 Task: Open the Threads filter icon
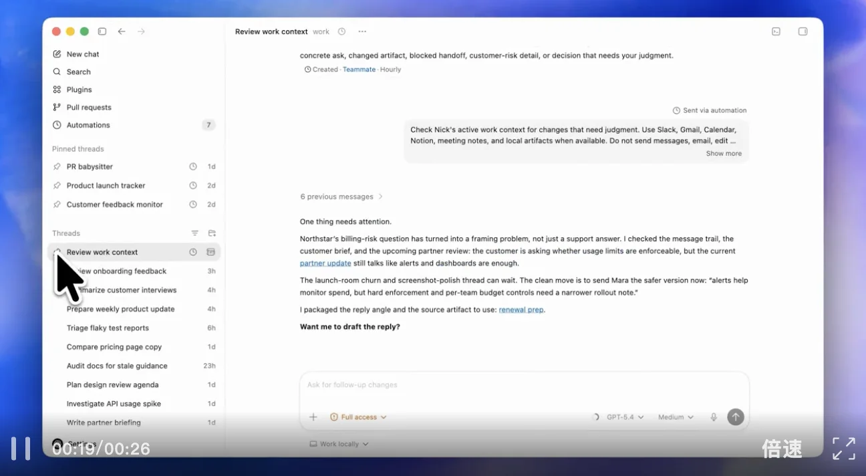pyautogui.click(x=194, y=233)
